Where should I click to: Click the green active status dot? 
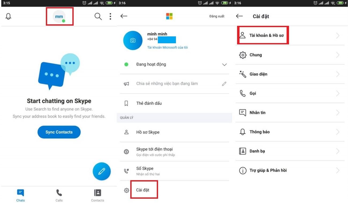coord(126,64)
